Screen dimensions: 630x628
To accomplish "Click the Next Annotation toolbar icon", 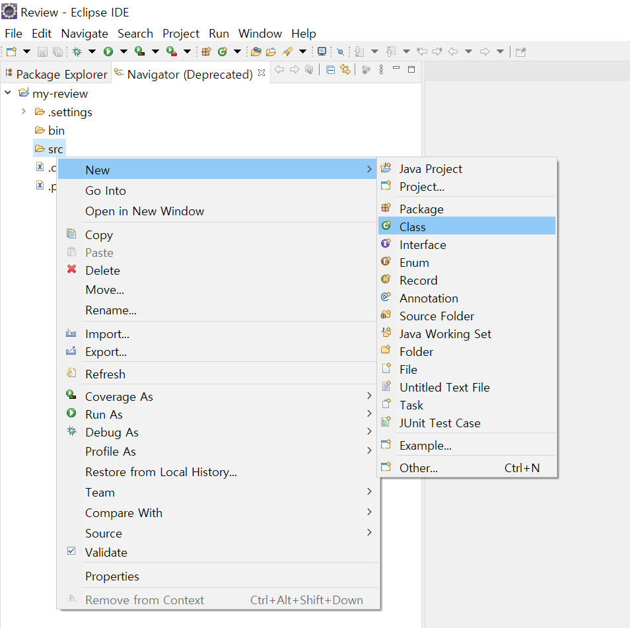I will click(360, 52).
